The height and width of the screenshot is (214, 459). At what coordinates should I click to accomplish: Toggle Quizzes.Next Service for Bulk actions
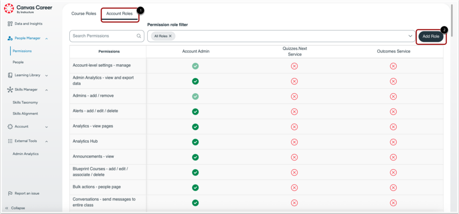coord(294,187)
